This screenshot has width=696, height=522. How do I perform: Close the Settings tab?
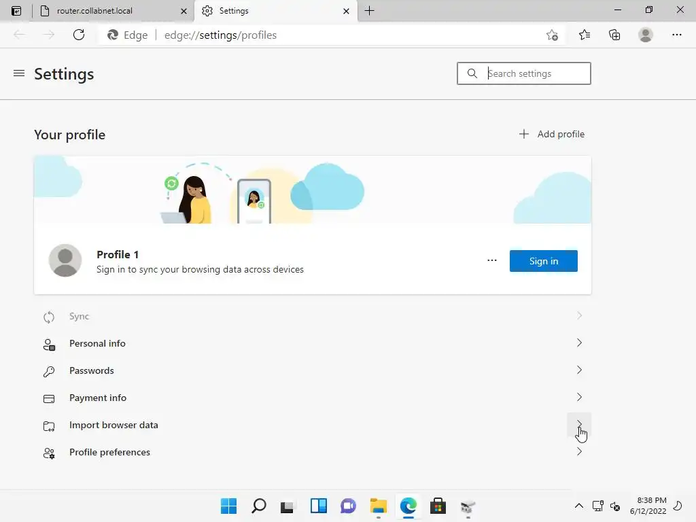coord(346,11)
